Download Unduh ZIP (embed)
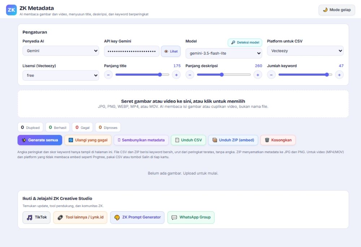This screenshot has height=247, width=361. 233,140
